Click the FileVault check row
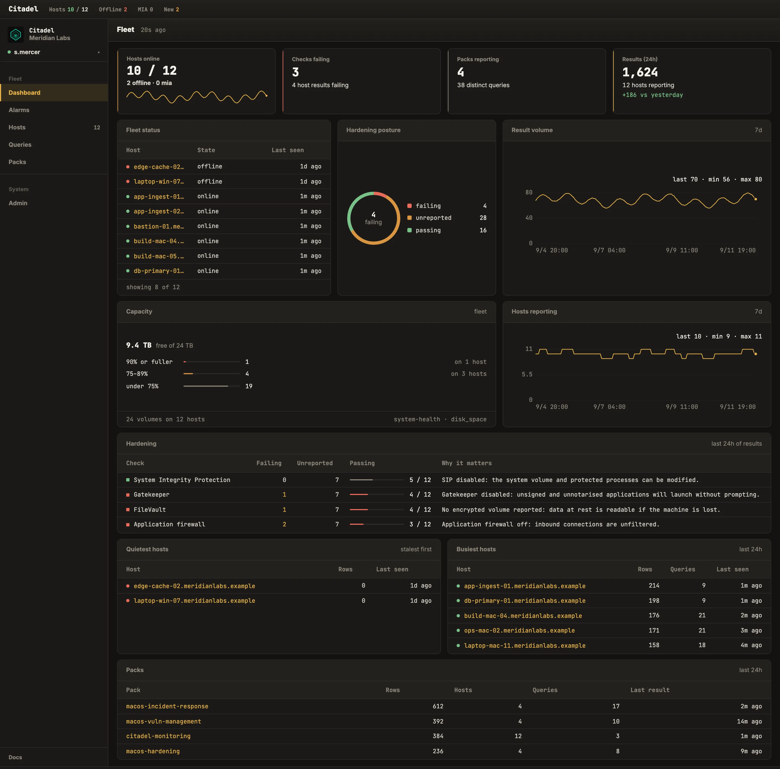Image resolution: width=780 pixels, height=769 pixels. pos(444,509)
